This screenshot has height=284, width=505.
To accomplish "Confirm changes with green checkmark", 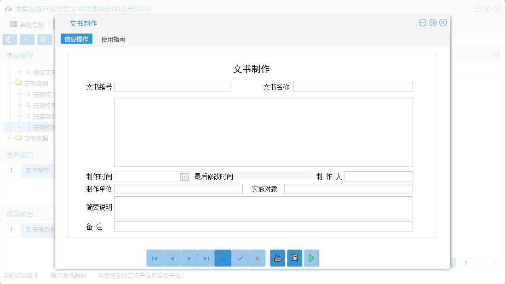I will coord(240,258).
